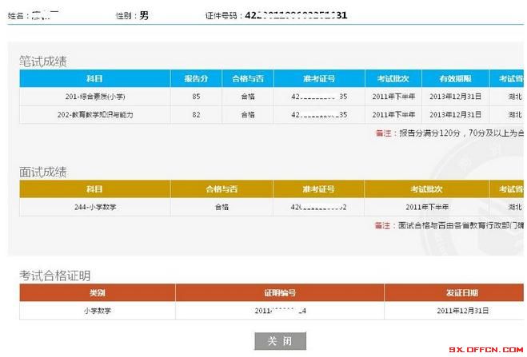This screenshot has height=357, width=527.
Task: Click 2011年下半年 in the 201-综合素质 row
Action: point(393,97)
